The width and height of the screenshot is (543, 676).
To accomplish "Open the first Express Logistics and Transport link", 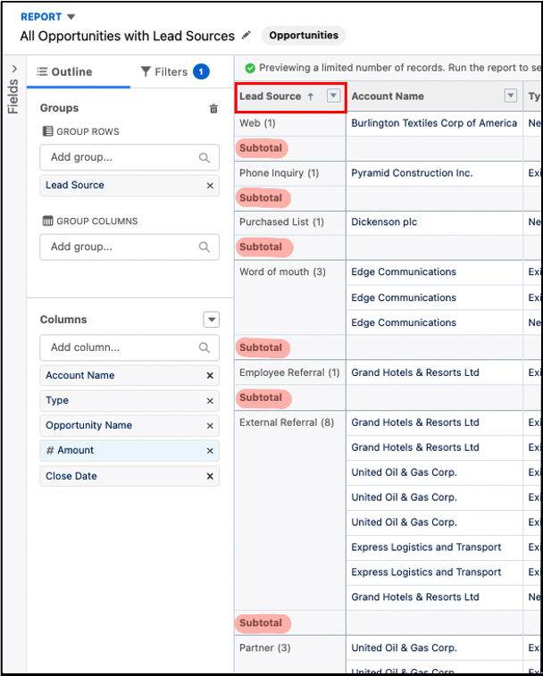I will tap(426, 547).
